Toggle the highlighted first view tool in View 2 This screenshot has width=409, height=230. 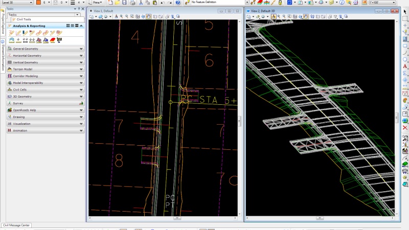[x=274, y=16]
